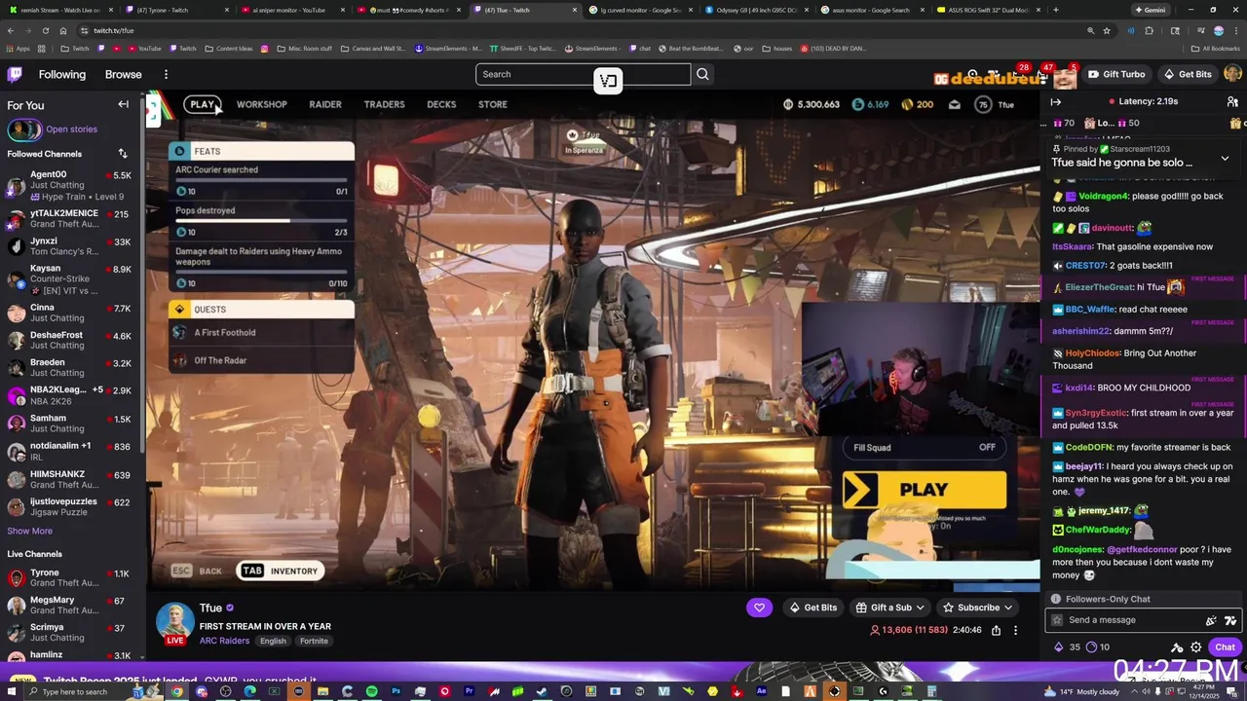Click Get Bits below the stream

[x=812, y=608]
